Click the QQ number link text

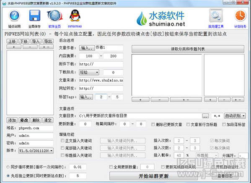[75, 26]
